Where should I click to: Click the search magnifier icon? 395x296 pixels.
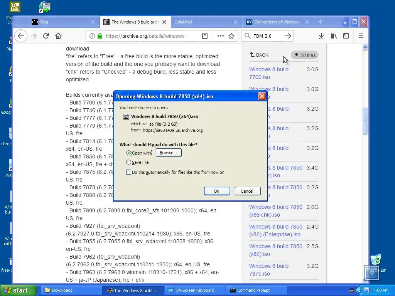pos(248,36)
